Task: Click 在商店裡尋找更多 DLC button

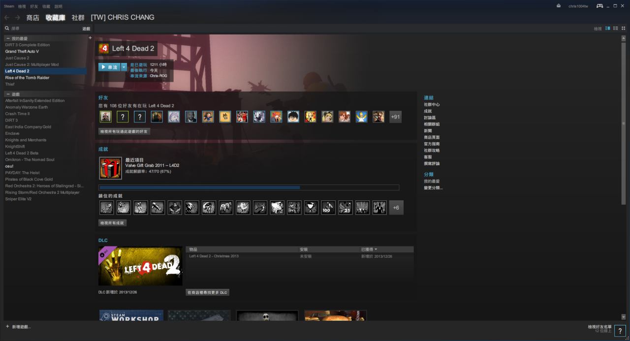Action: (207, 292)
